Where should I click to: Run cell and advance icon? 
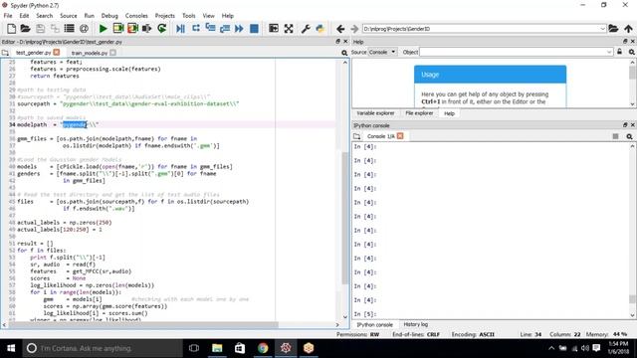pyautogui.click(x=132, y=29)
